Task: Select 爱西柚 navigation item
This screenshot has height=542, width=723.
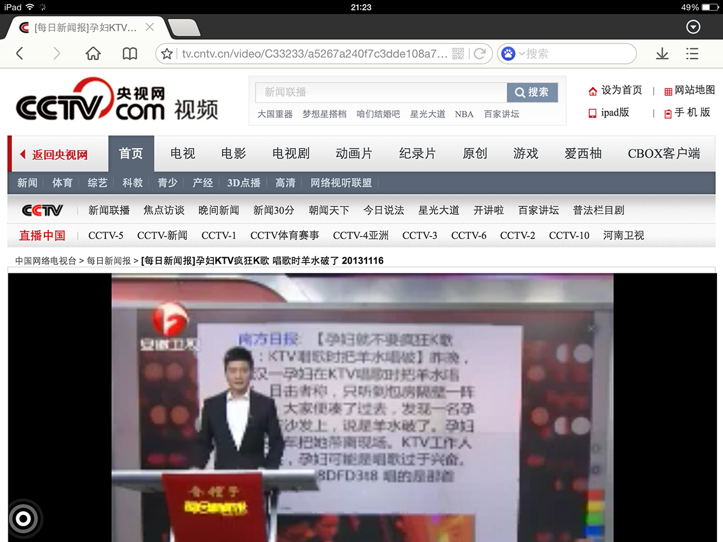Action: click(x=583, y=154)
